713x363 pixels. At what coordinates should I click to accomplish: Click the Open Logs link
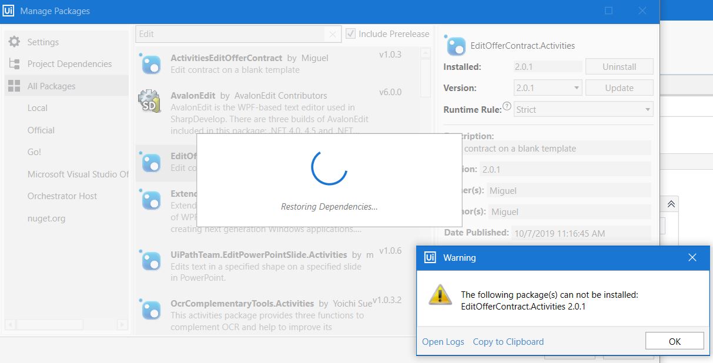coord(443,341)
